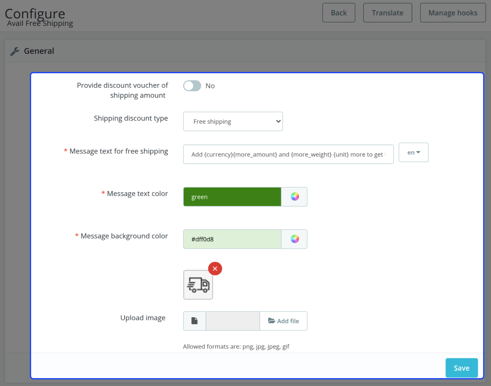491x386 pixels.
Task: Click the empty upload file name field
Action: click(233, 321)
